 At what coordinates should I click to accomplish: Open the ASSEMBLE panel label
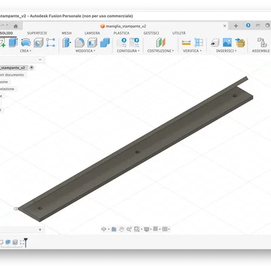[261, 51]
